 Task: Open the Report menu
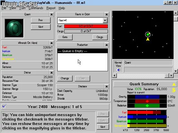pyautogui.click(x=51, y=8)
